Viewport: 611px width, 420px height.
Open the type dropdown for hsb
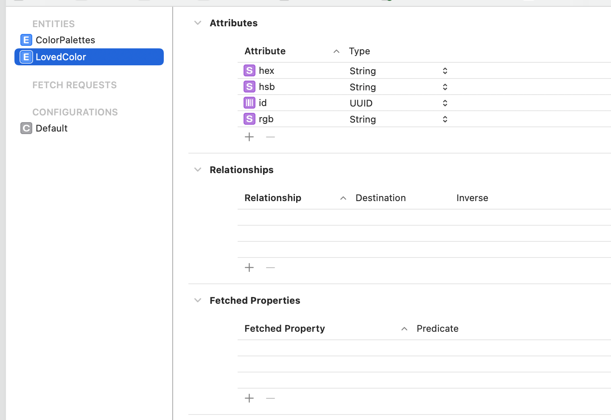pyautogui.click(x=445, y=87)
